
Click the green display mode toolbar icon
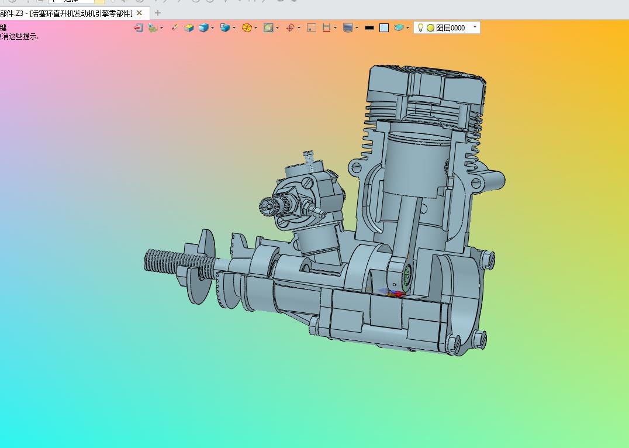pyautogui.click(x=153, y=27)
